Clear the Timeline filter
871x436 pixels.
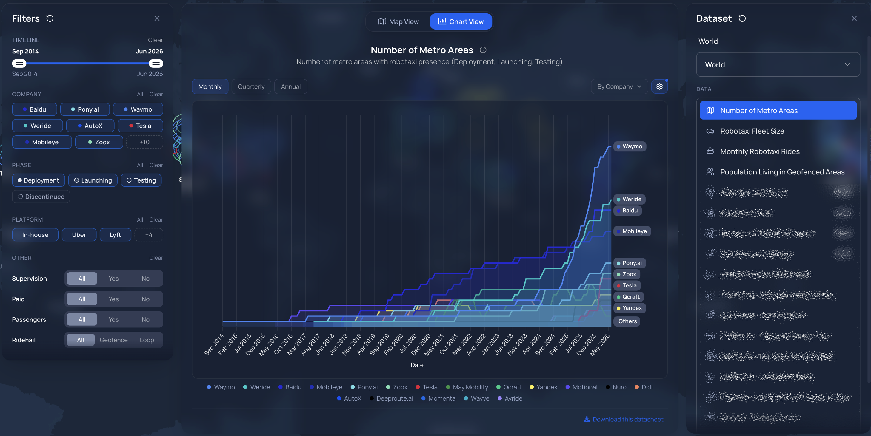[x=156, y=40]
